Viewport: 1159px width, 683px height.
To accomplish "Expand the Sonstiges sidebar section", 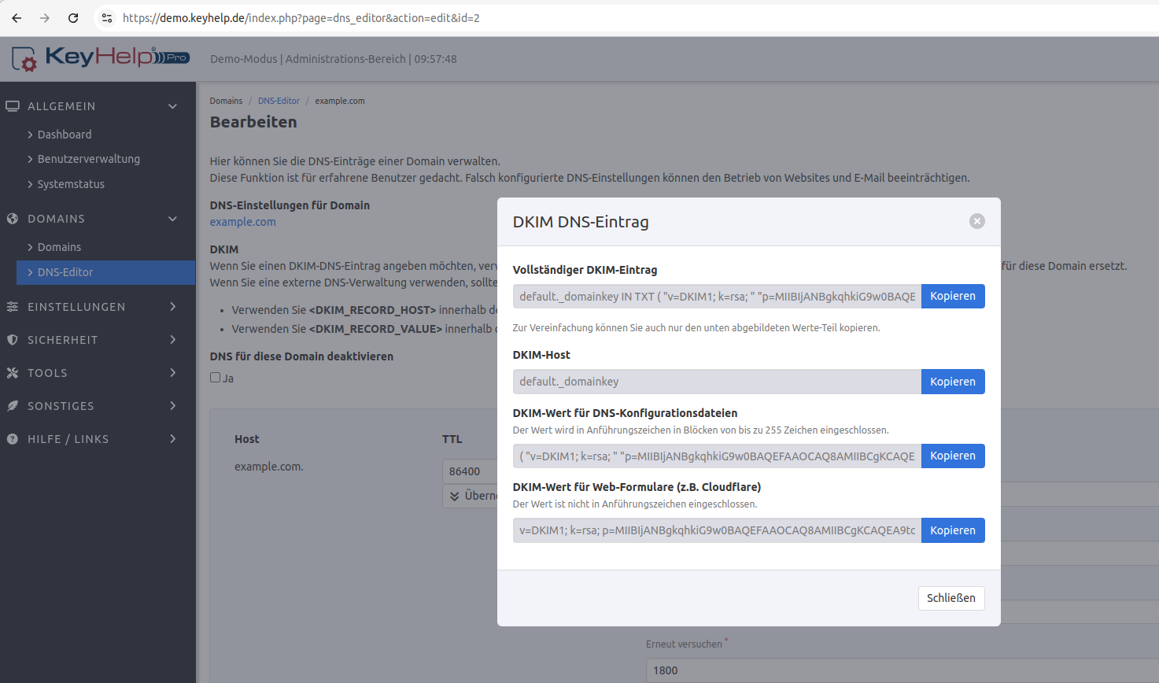I will [x=172, y=406].
